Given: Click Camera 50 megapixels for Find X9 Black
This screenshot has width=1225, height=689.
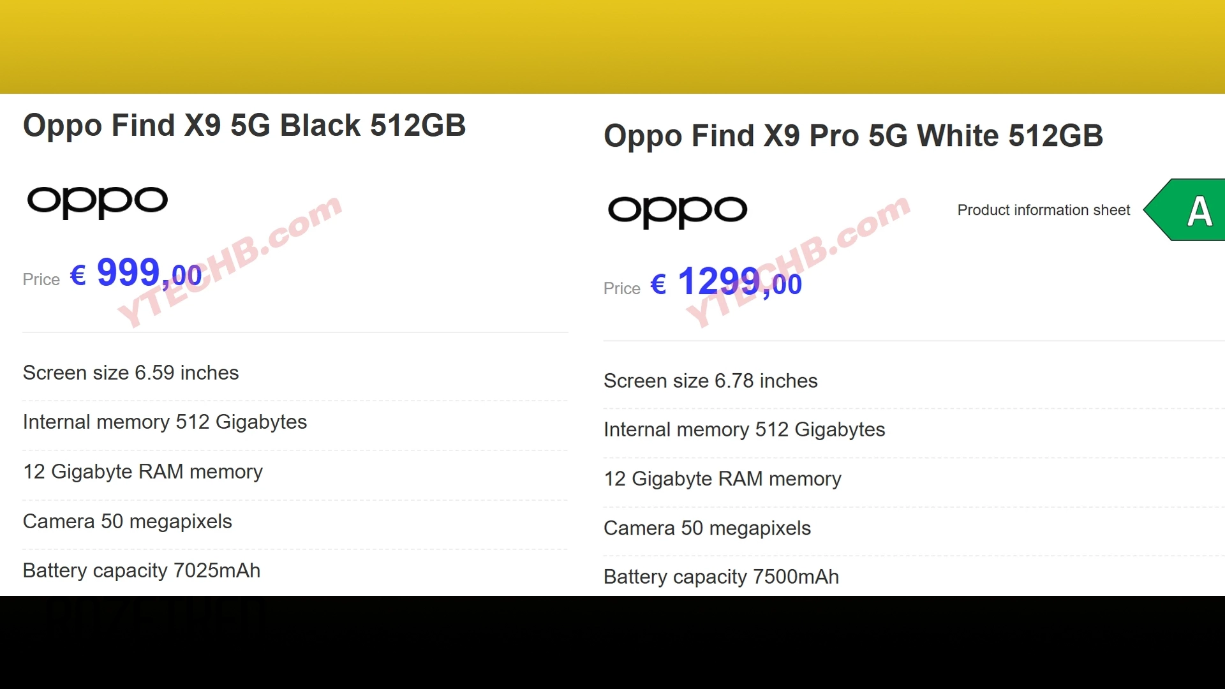Looking at the screenshot, I should 127,522.
